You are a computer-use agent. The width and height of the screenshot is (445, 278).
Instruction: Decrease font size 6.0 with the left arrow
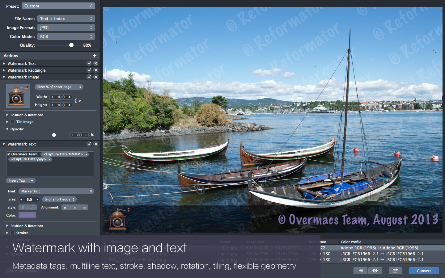[21, 200]
